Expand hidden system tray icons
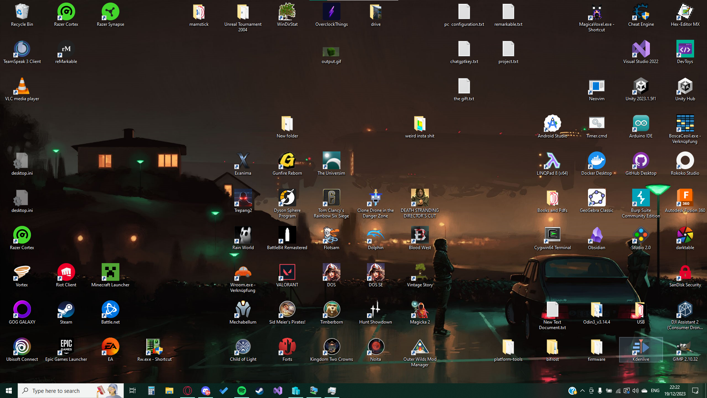 point(582,391)
